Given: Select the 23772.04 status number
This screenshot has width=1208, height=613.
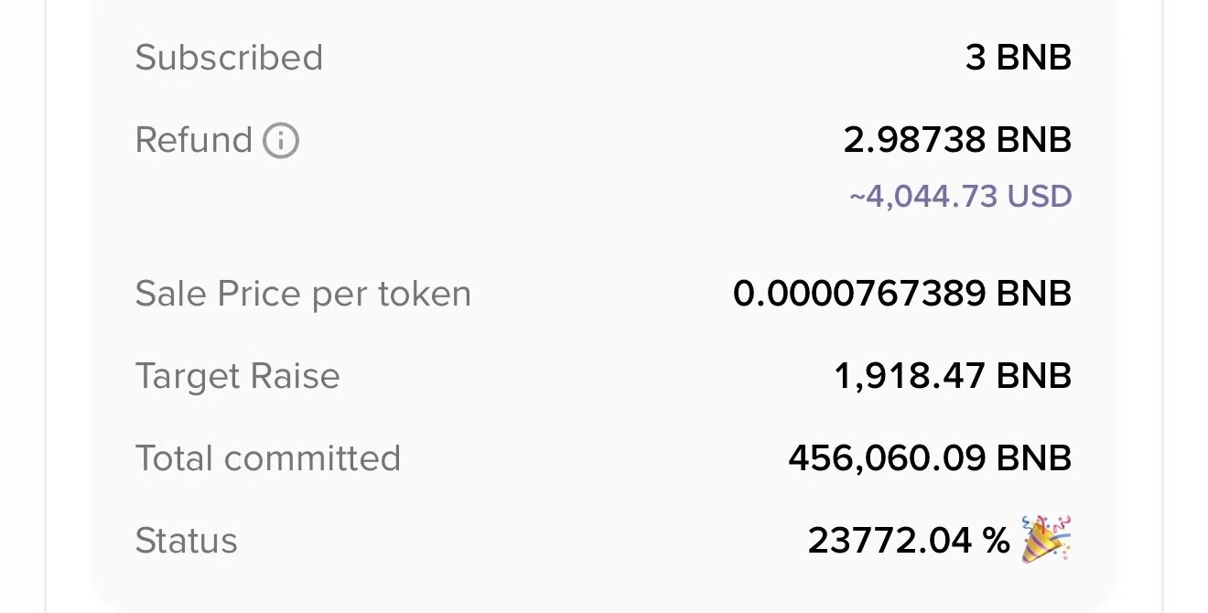Looking at the screenshot, I should pyautogui.click(x=891, y=541).
